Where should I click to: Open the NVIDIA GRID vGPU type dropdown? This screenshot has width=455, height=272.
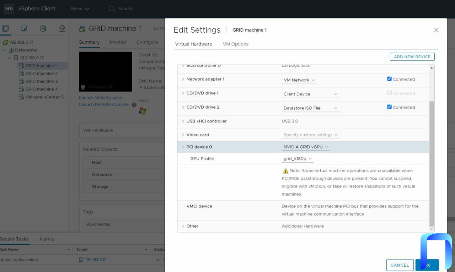point(306,147)
